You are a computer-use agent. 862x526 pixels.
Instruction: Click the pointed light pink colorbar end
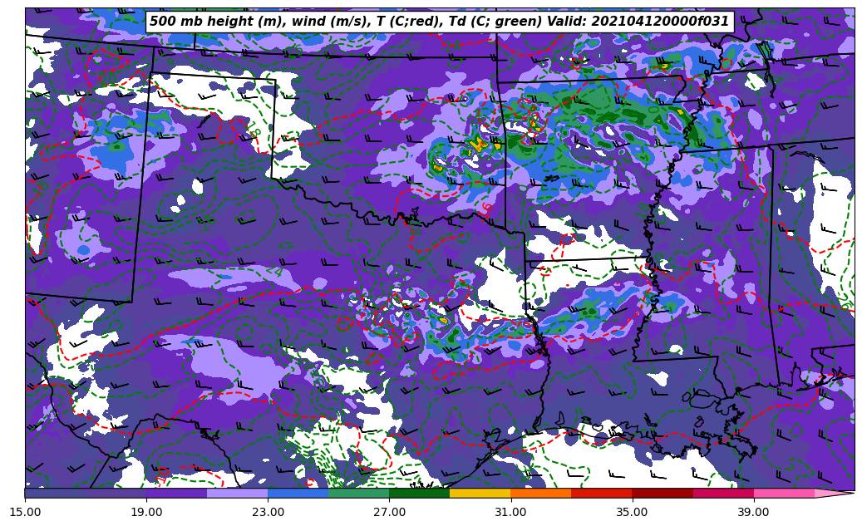coord(834,493)
